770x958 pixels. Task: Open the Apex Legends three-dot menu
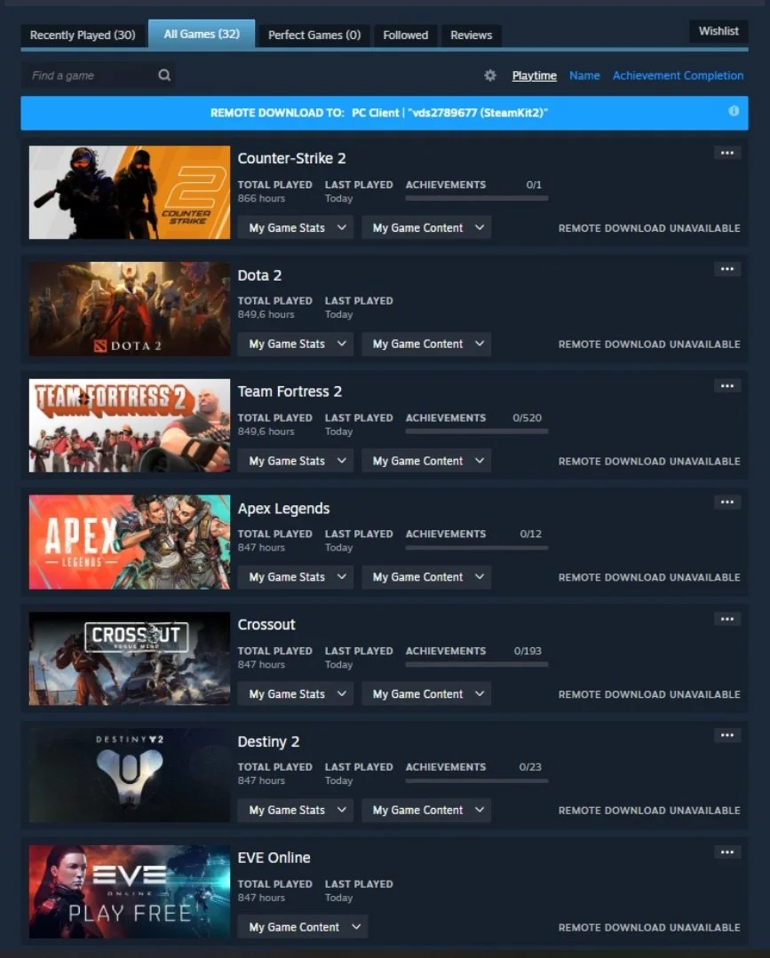click(727, 503)
